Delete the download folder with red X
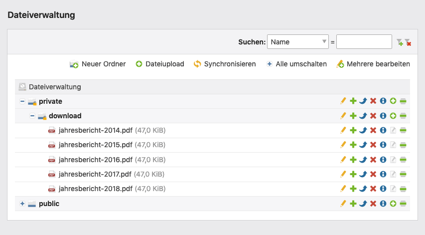This screenshot has height=235, width=425. tap(373, 116)
